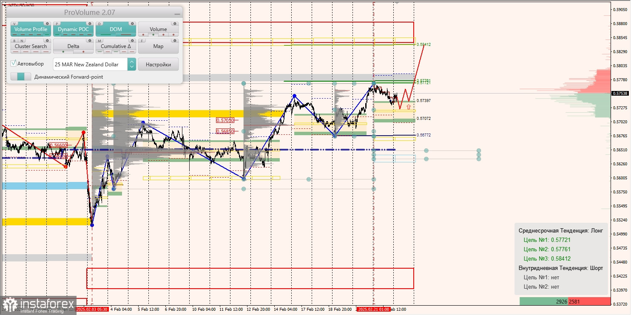The height and width of the screenshot is (315, 631).
Task: Click the V hotkey tab on Volume Profile
Action: click(x=15, y=24)
